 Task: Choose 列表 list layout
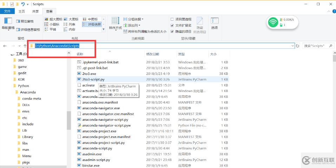coord(70,24)
